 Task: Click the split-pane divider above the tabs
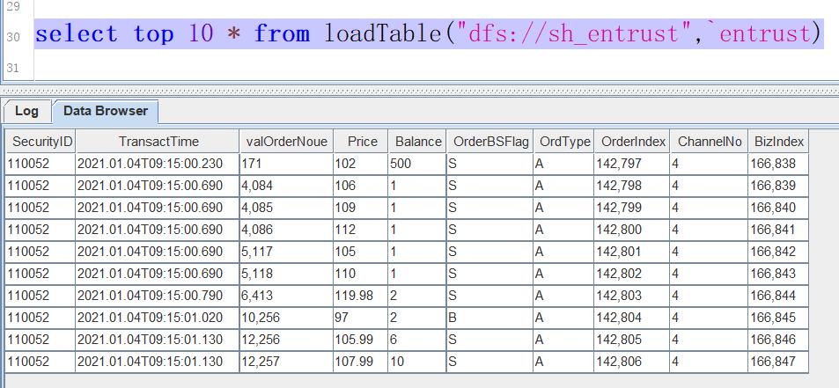pos(419,90)
